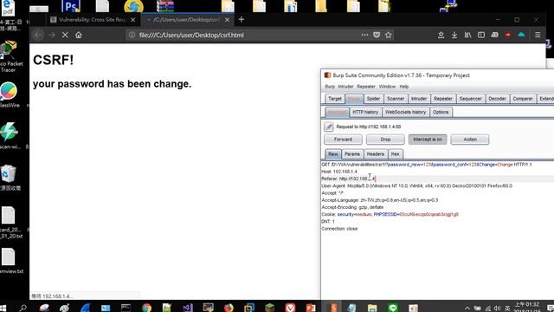Open Chrome from the Windows taskbar
This screenshot has height=312, width=554.
146,308
